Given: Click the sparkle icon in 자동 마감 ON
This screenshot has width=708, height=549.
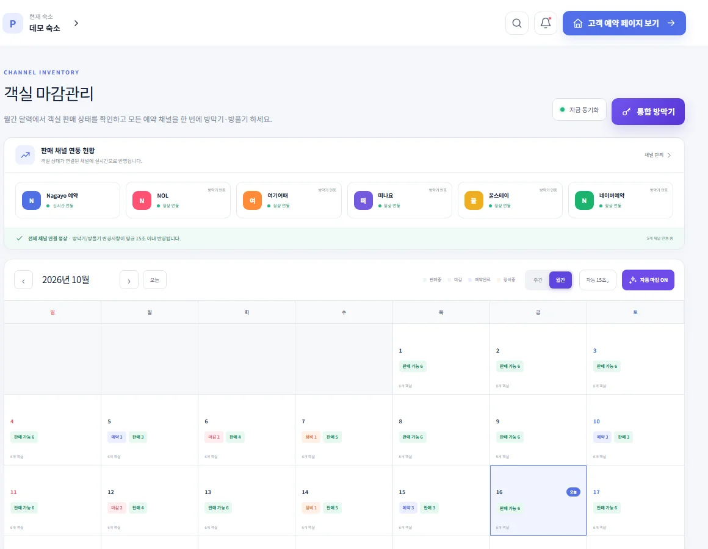Looking at the screenshot, I should 632,280.
